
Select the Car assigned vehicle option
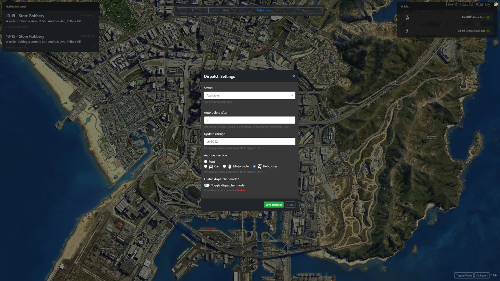coord(206,166)
